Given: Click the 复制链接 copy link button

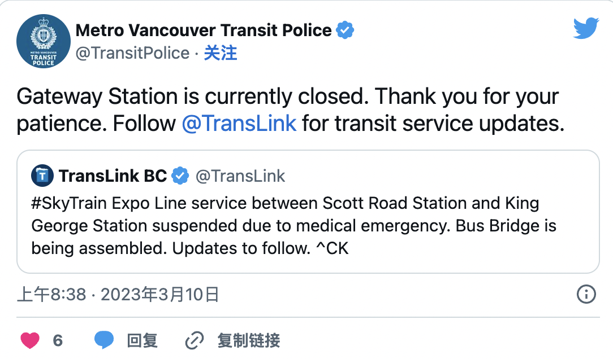Looking at the screenshot, I should point(249,340).
